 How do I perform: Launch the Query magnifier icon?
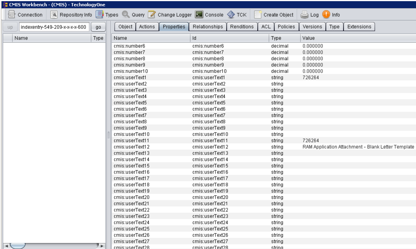(126, 14)
